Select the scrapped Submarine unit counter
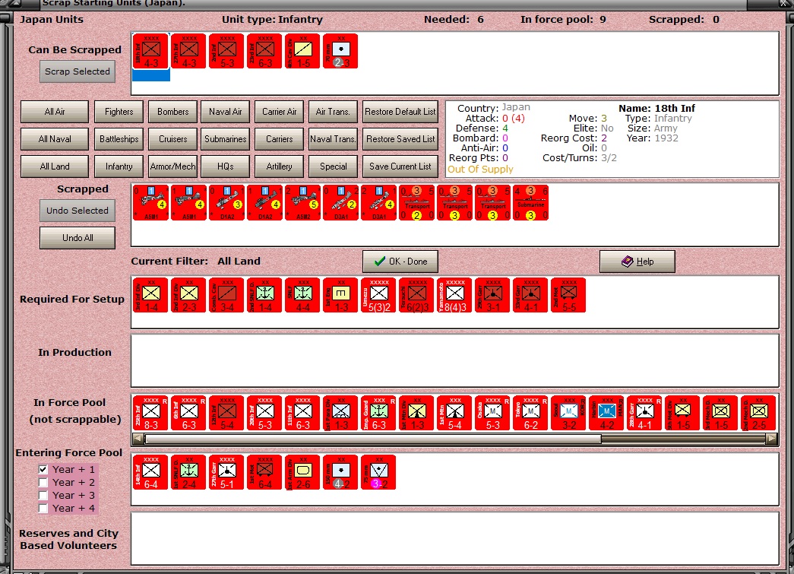This screenshot has height=574, width=794. pyautogui.click(x=530, y=203)
